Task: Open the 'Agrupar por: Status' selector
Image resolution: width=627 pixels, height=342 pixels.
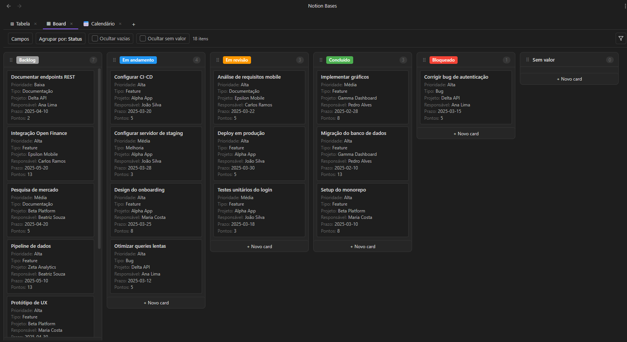Action: click(60, 38)
